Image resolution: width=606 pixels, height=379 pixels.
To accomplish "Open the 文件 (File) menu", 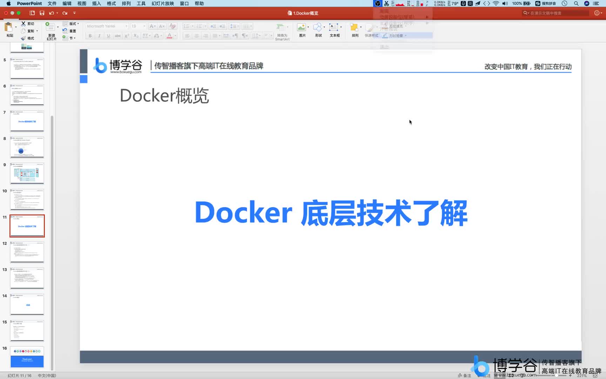I will coord(52,4).
